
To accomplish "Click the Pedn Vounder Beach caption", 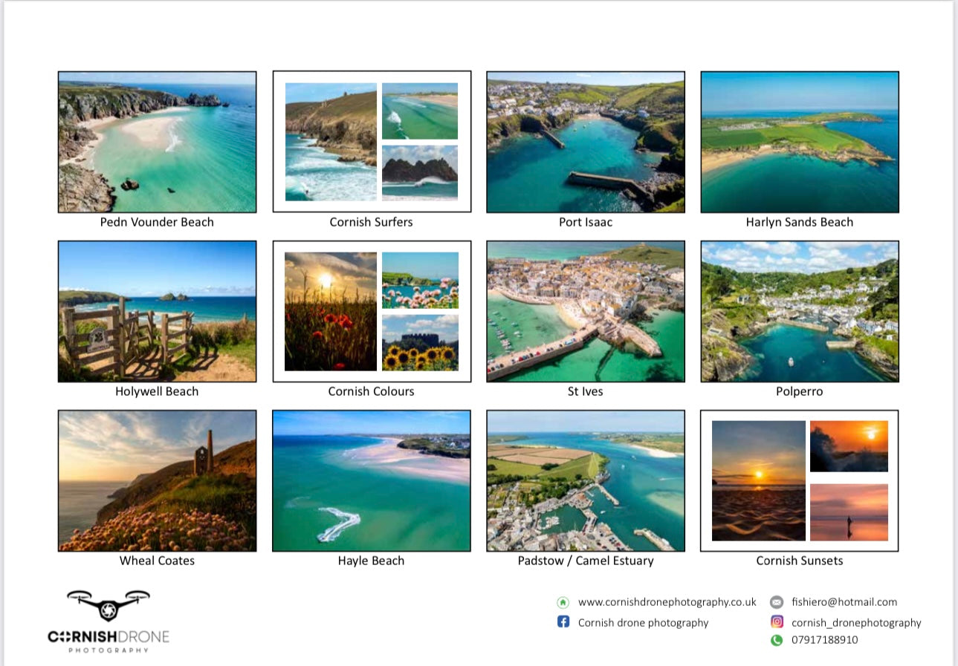I will pos(157,222).
